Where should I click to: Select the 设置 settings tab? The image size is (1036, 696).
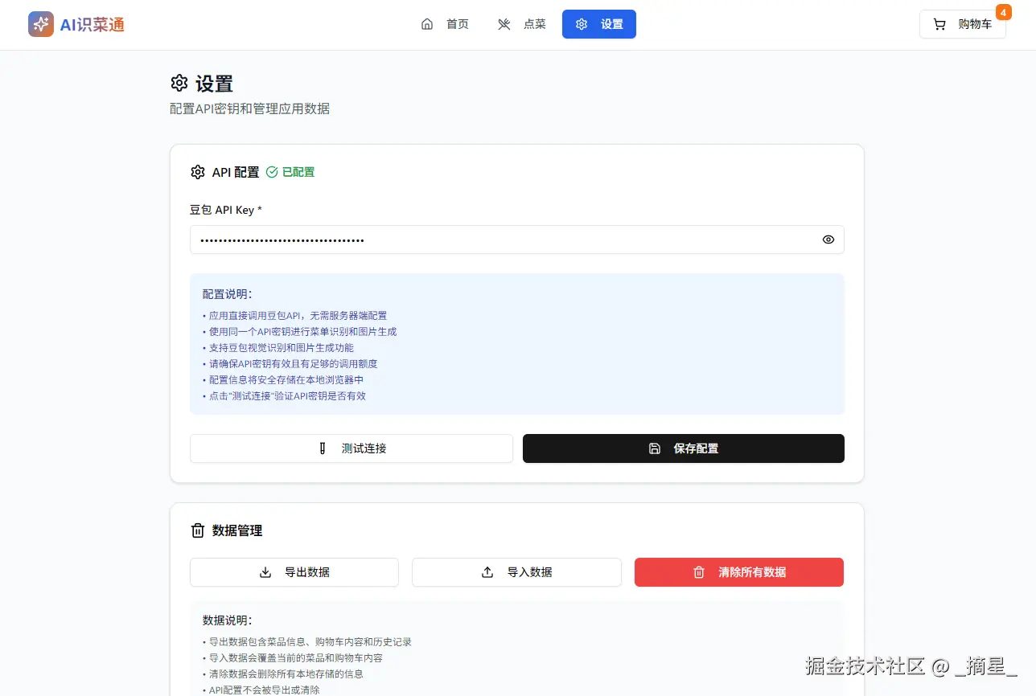599,24
